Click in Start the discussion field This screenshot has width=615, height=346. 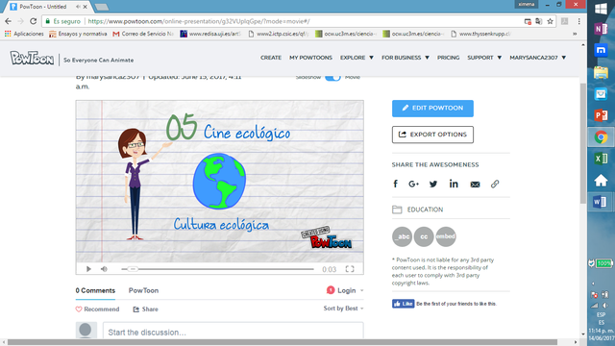tap(233, 332)
